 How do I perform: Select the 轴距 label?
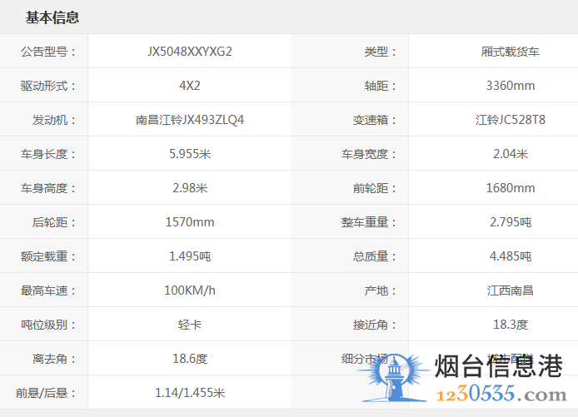click(x=380, y=86)
